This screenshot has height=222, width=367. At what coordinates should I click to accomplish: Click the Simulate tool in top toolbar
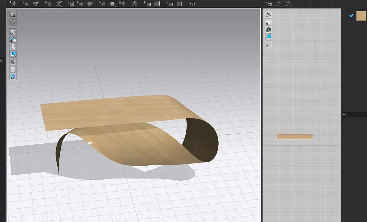pyautogui.click(x=13, y=4)
